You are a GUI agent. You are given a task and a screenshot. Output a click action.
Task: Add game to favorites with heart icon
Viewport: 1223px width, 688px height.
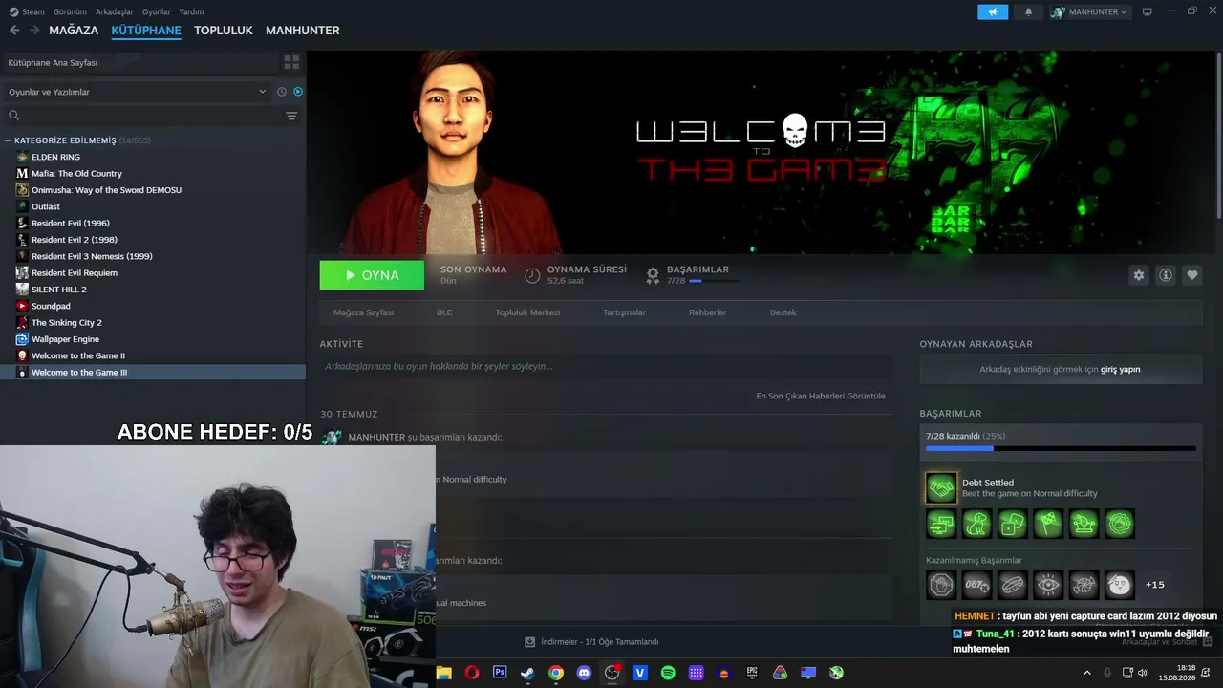pyautogui.click(x=1192, y=275)
